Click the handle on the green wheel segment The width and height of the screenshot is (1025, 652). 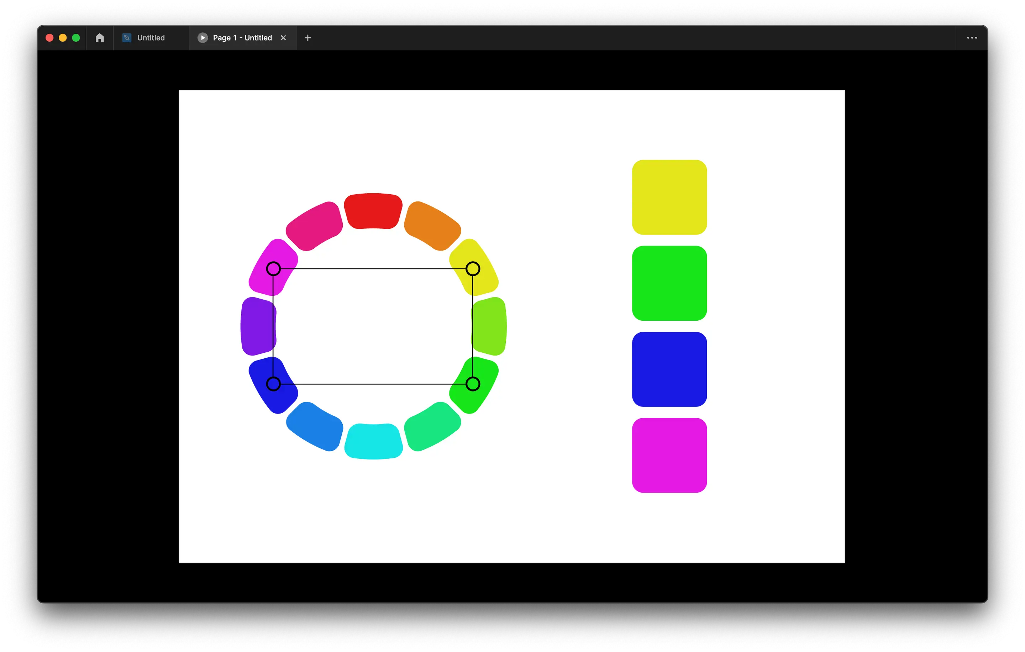473,384
